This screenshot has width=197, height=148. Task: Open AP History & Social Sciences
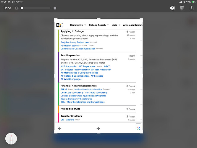[x=75, y=76]
